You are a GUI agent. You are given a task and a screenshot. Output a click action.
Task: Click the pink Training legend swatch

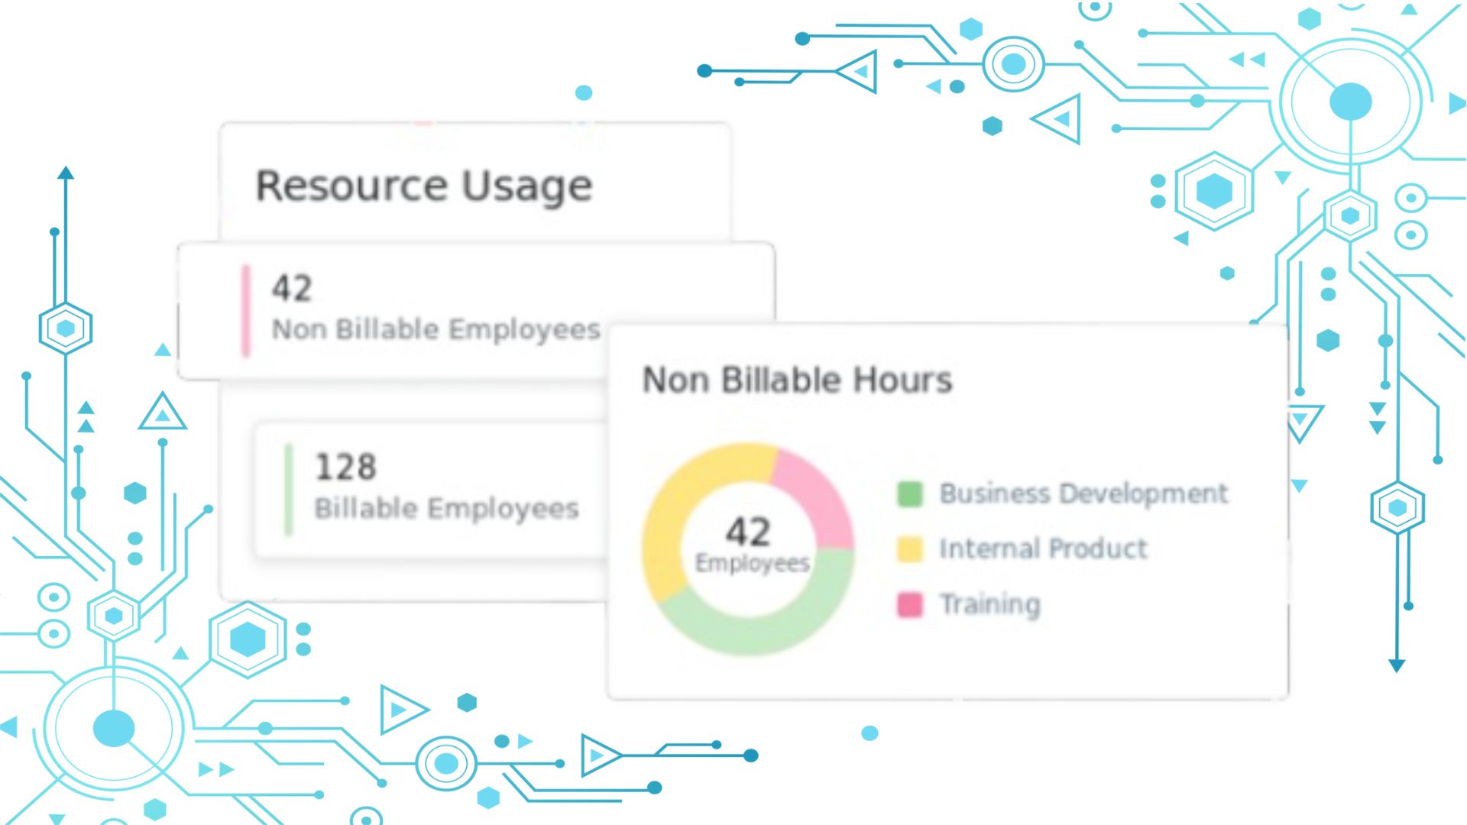(909, 604)
